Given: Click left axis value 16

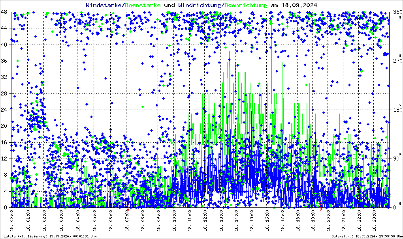Looking at the screenshot, I should pyautogui.click(x=4, y=142).
